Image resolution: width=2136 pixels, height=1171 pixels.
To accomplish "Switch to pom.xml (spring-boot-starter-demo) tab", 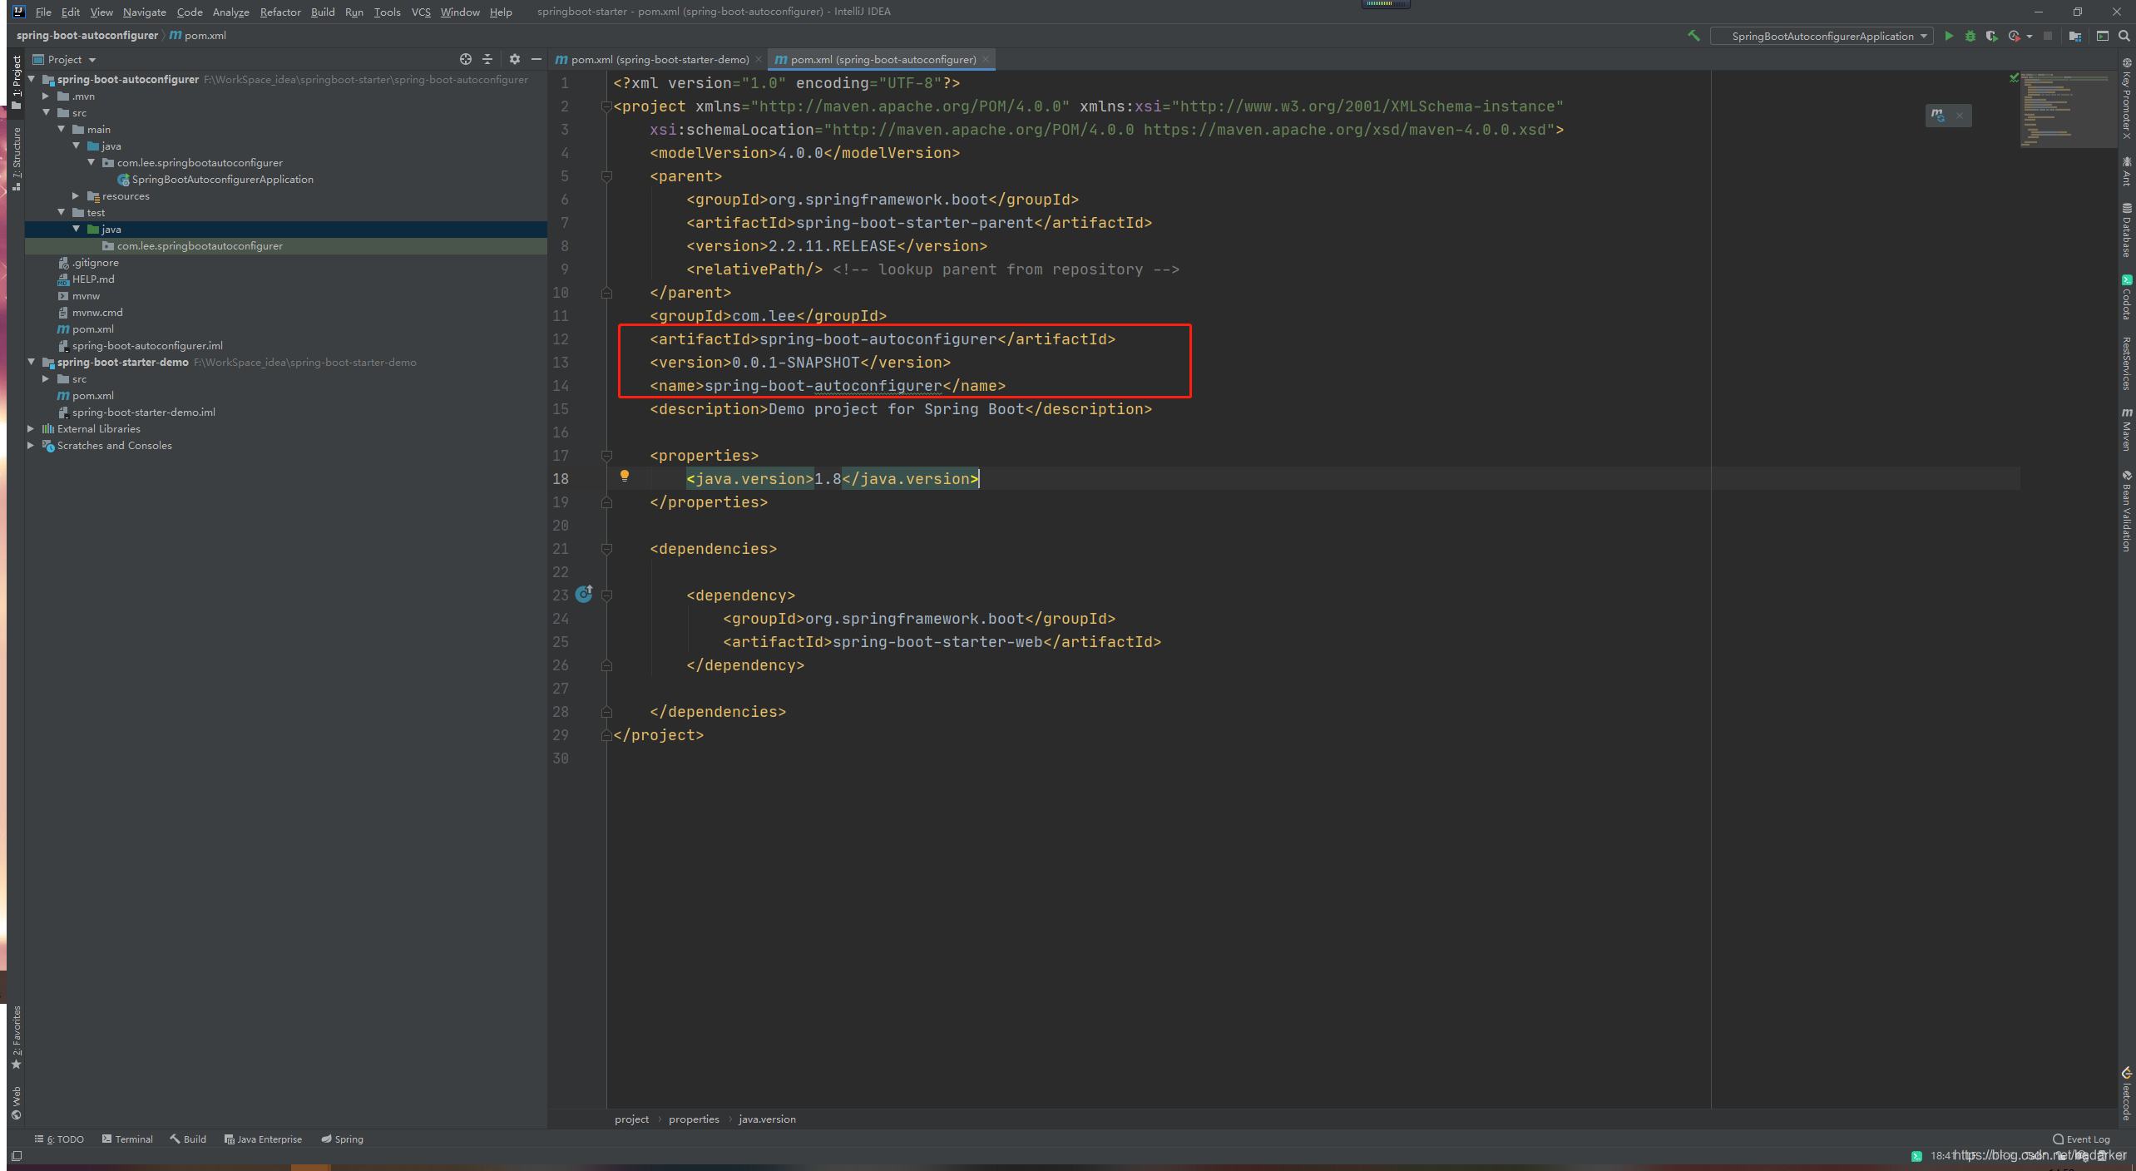I will coord(659,59).
